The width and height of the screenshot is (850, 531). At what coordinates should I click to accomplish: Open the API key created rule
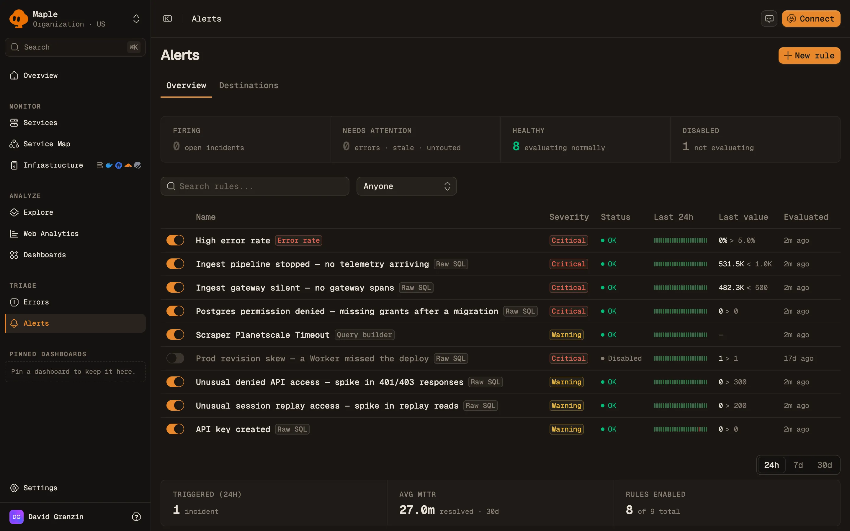pos(233,429)
